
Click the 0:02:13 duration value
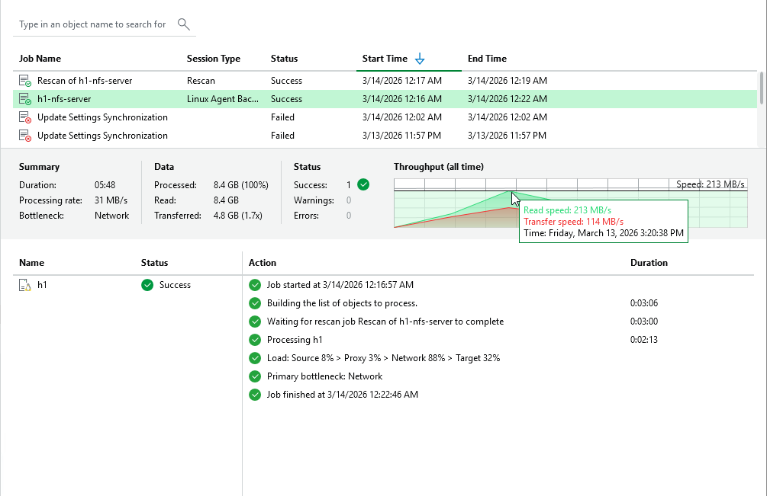tap(643, 340)
